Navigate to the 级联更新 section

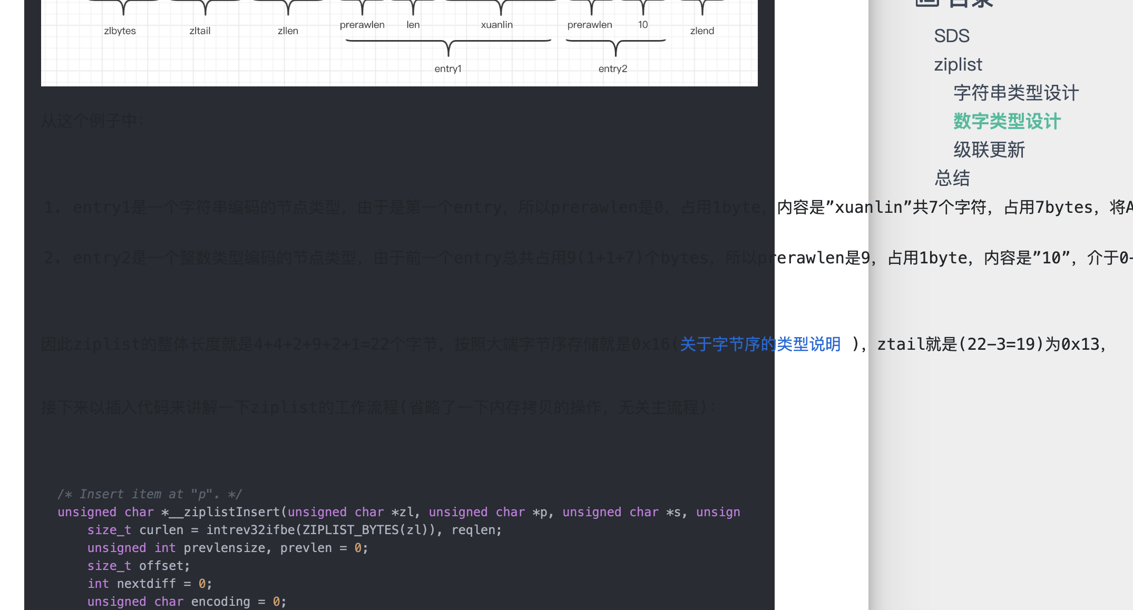point(989,150)
